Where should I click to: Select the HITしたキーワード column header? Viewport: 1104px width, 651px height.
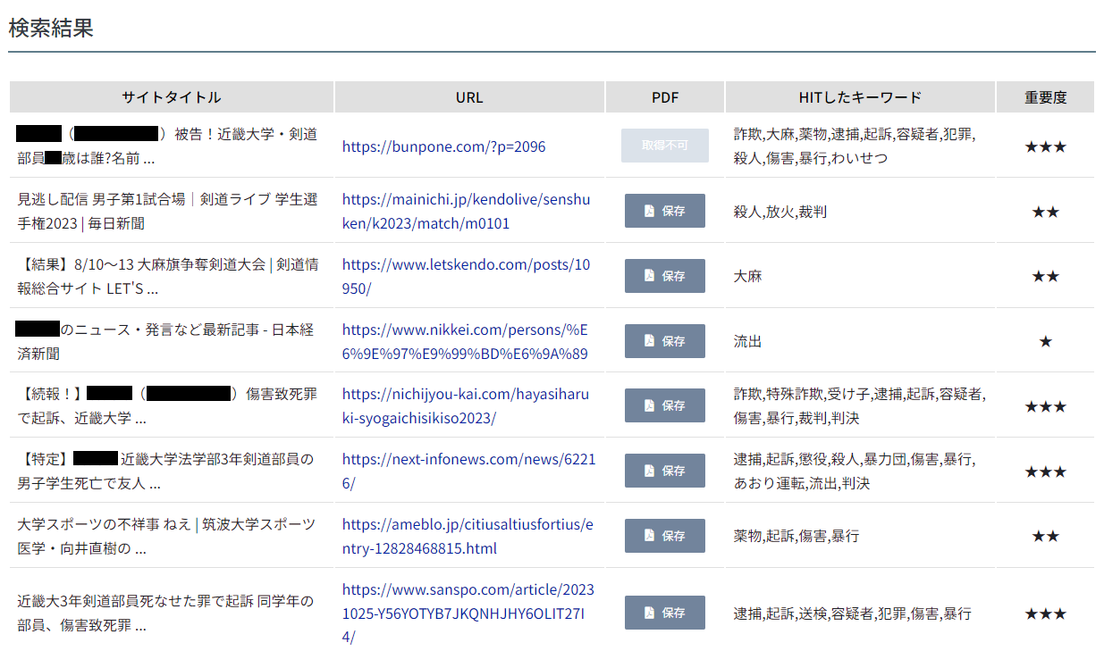[860, 97]
